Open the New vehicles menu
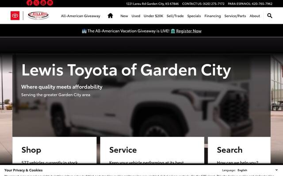The width and height of the screenshot is (283, 176). (x=124, y=16)
